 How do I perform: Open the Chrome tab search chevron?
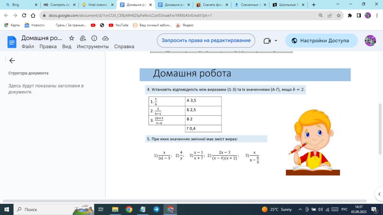tap(338, 4)
